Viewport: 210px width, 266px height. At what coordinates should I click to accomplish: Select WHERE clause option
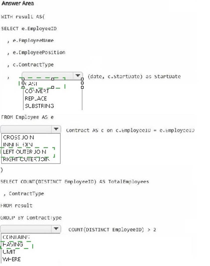(x=12, y=259)
